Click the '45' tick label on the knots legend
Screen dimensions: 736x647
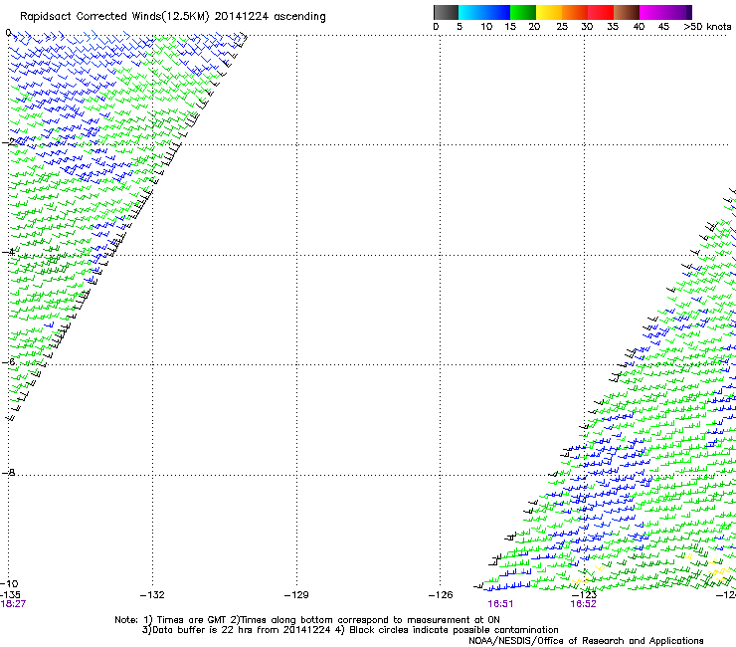(663, 27)
